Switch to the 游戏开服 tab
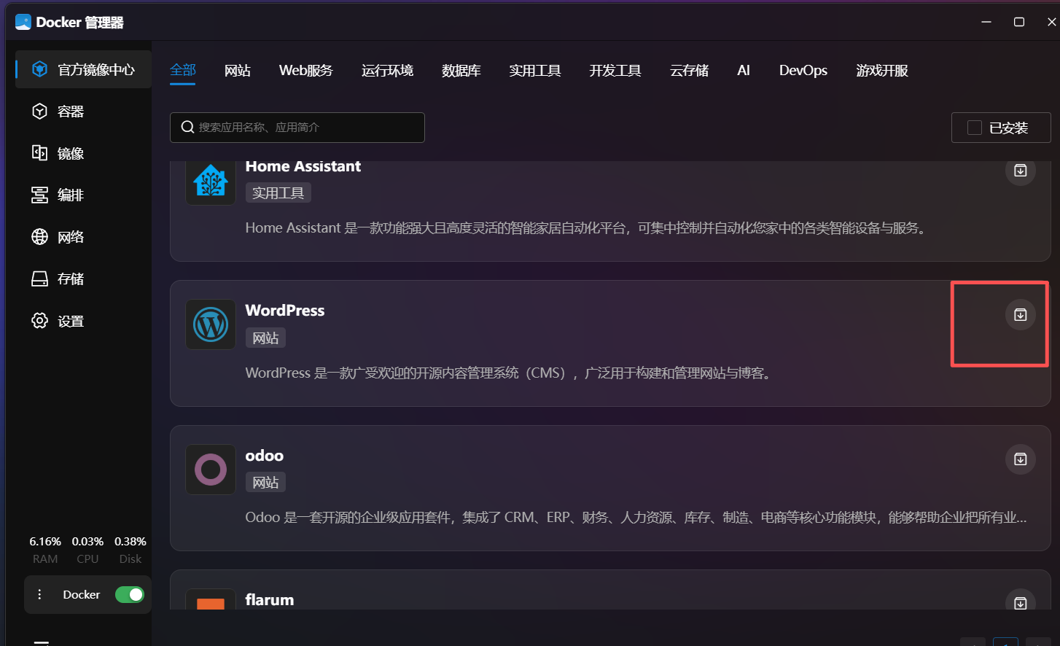This screenshot has width=1060, height=646. tap(882, 70)
